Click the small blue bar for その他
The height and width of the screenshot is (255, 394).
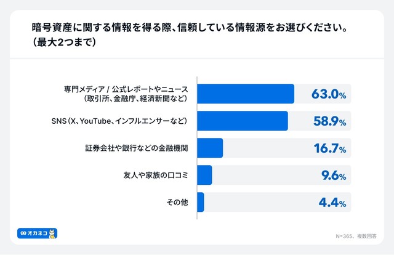click(x=201, y=202)
